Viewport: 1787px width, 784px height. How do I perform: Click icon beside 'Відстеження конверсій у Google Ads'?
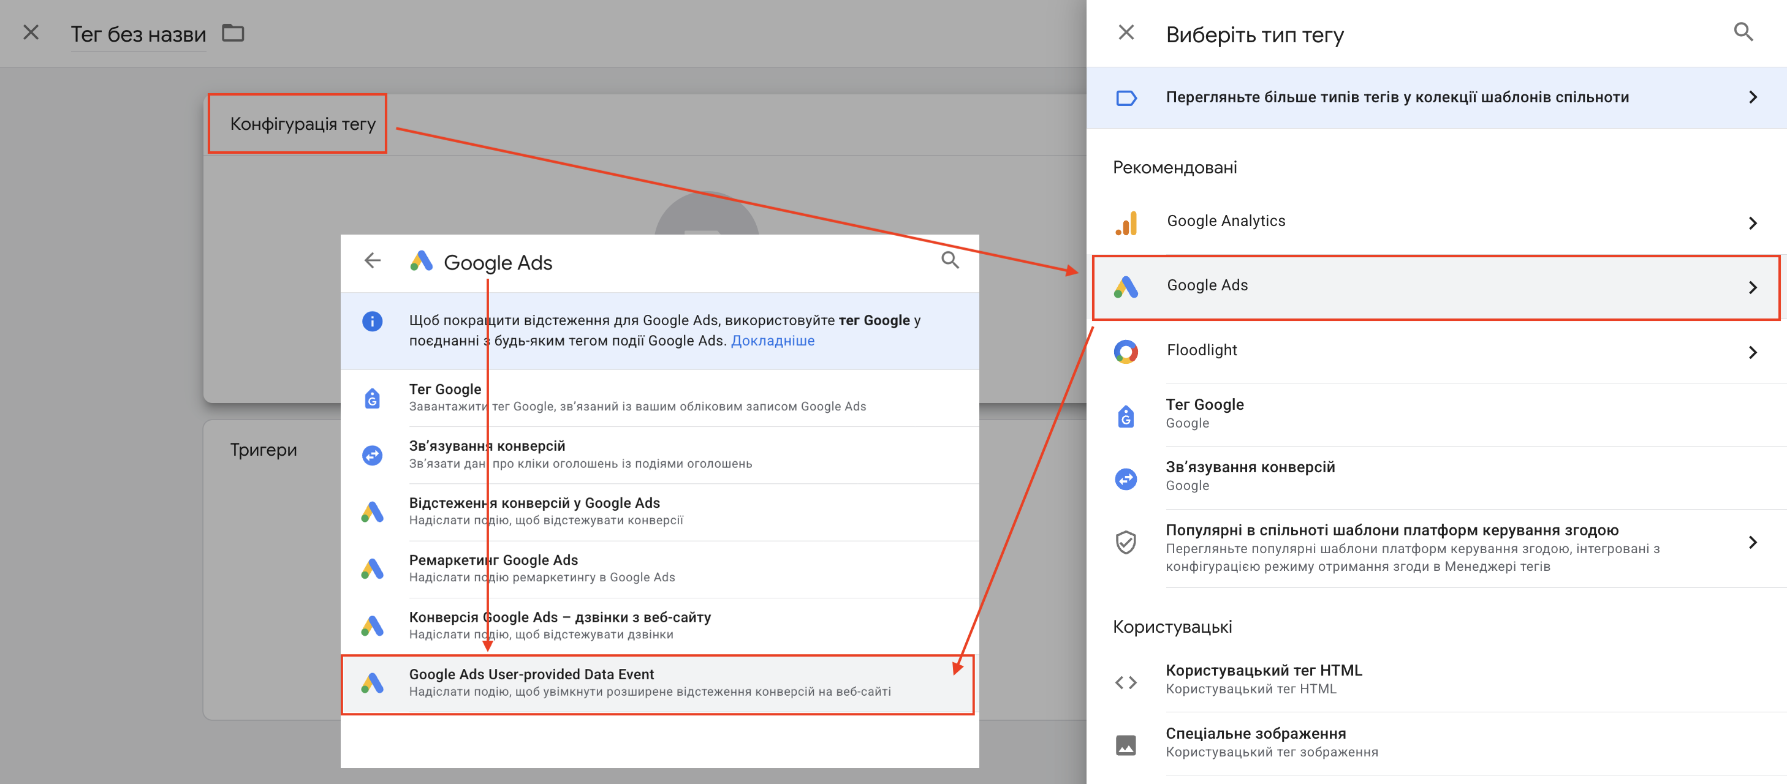pos(373,512)
